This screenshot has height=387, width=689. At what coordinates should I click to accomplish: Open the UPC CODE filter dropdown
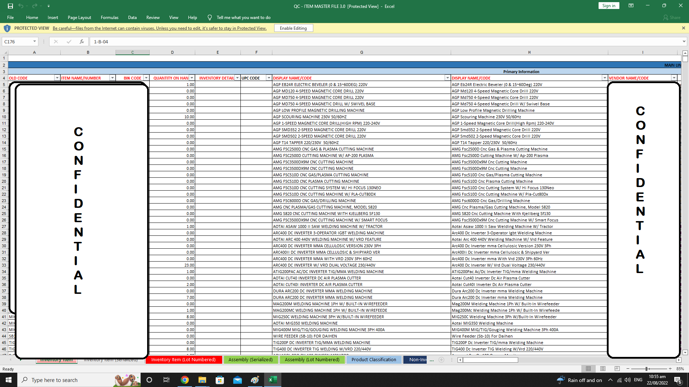pyautogui.click(x=268, y=78)
